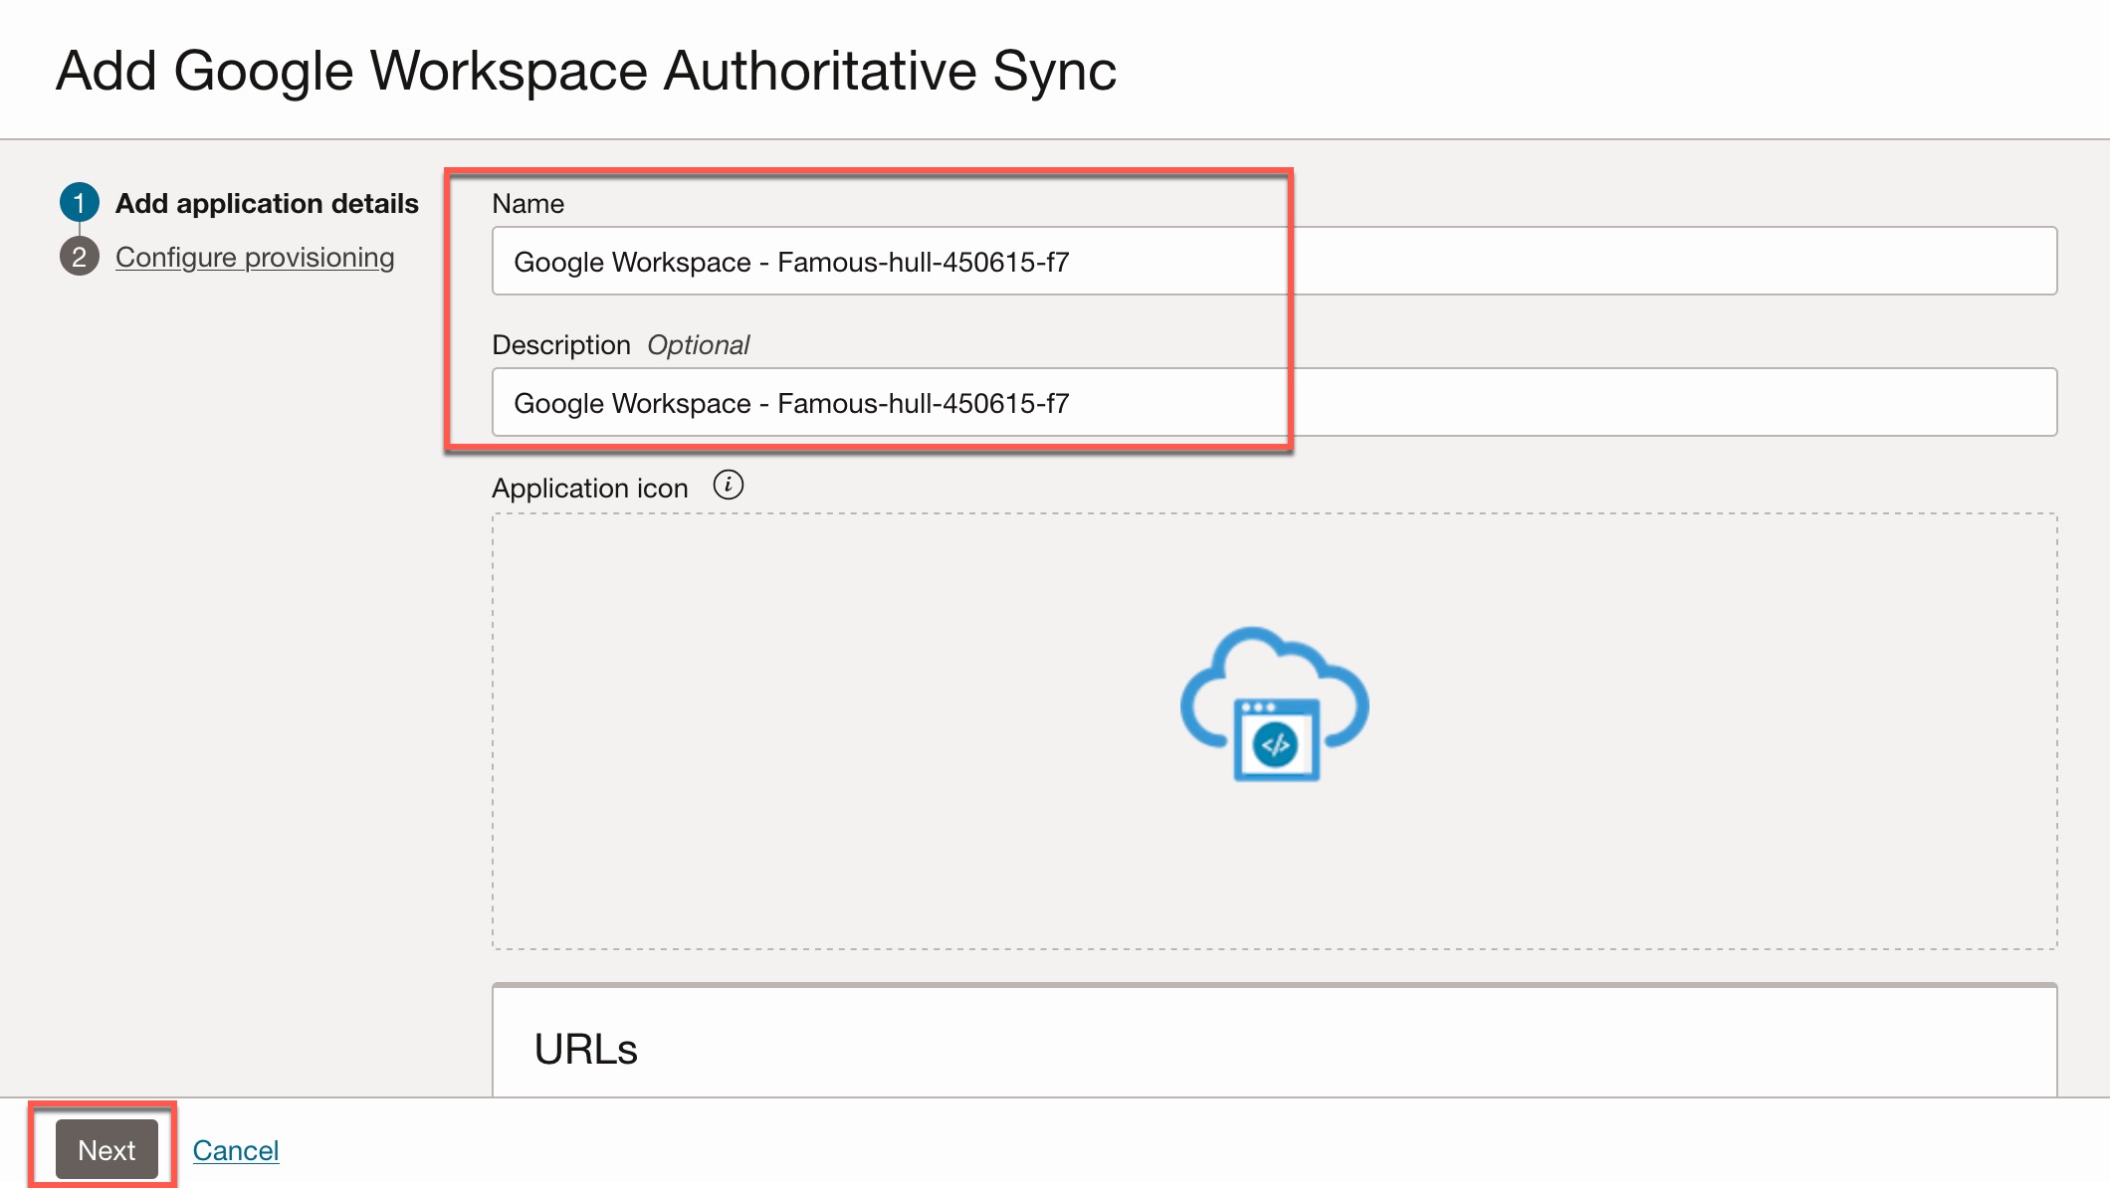This screenshot has height=1188, width=2110.
Task: Click into the Description input field
Action: (x=1274, y=402)
